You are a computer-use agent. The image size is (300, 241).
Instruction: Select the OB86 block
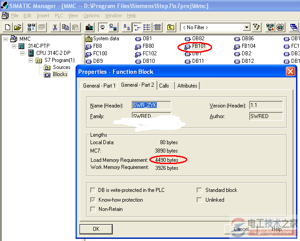[x=244, y=38]
